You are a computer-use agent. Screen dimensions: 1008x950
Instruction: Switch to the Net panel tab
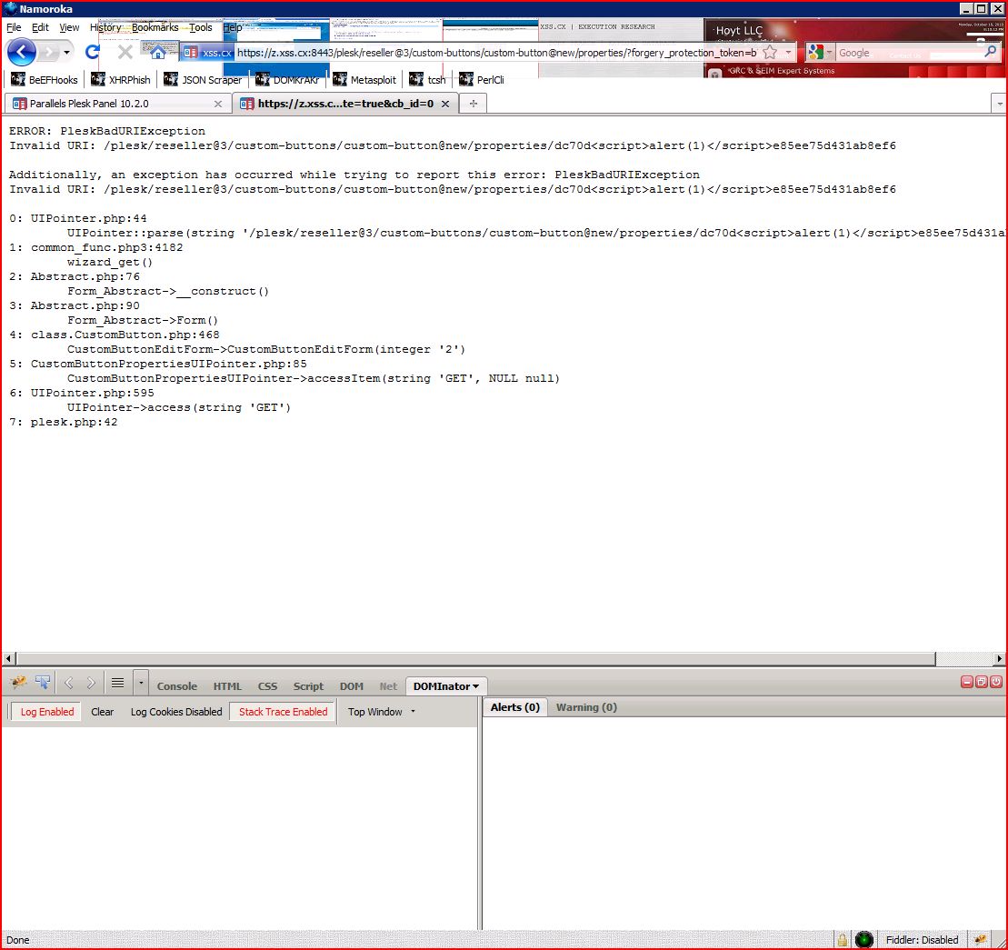[388, 686]
